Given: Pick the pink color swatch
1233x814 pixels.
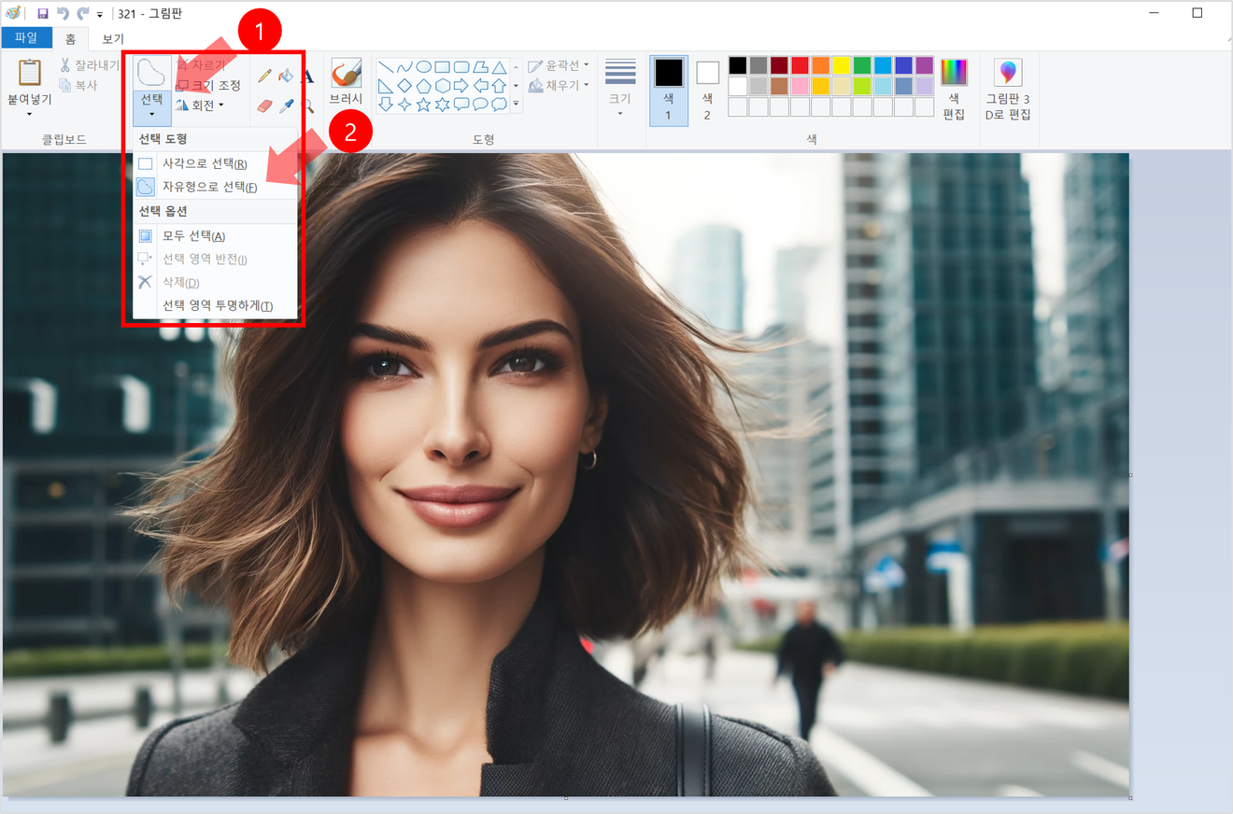Looking at the screenshot, I should [x=800, y=86].
